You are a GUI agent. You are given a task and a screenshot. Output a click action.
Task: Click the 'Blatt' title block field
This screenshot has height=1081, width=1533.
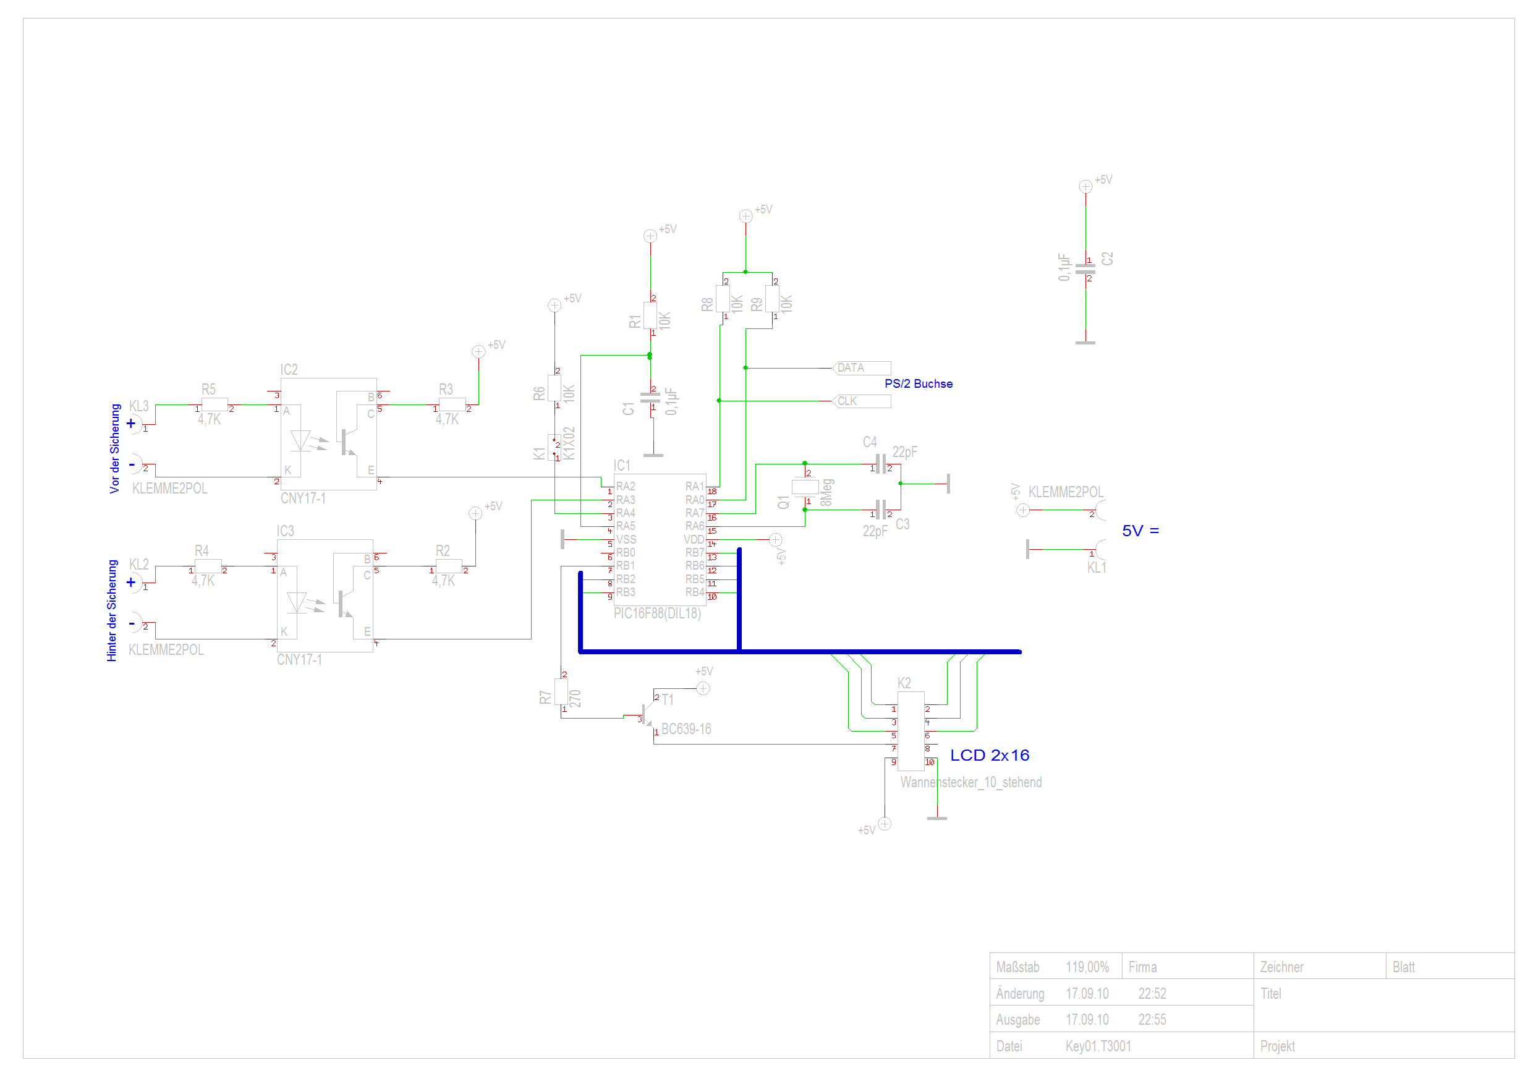click(x=1403, y=968)
